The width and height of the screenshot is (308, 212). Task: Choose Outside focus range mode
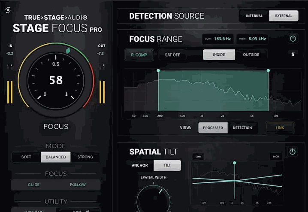click(251, 55)
